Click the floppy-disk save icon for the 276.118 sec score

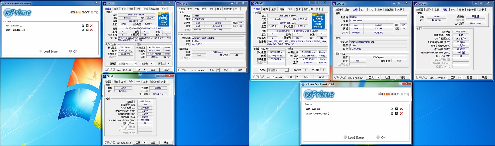pos(87,30)
